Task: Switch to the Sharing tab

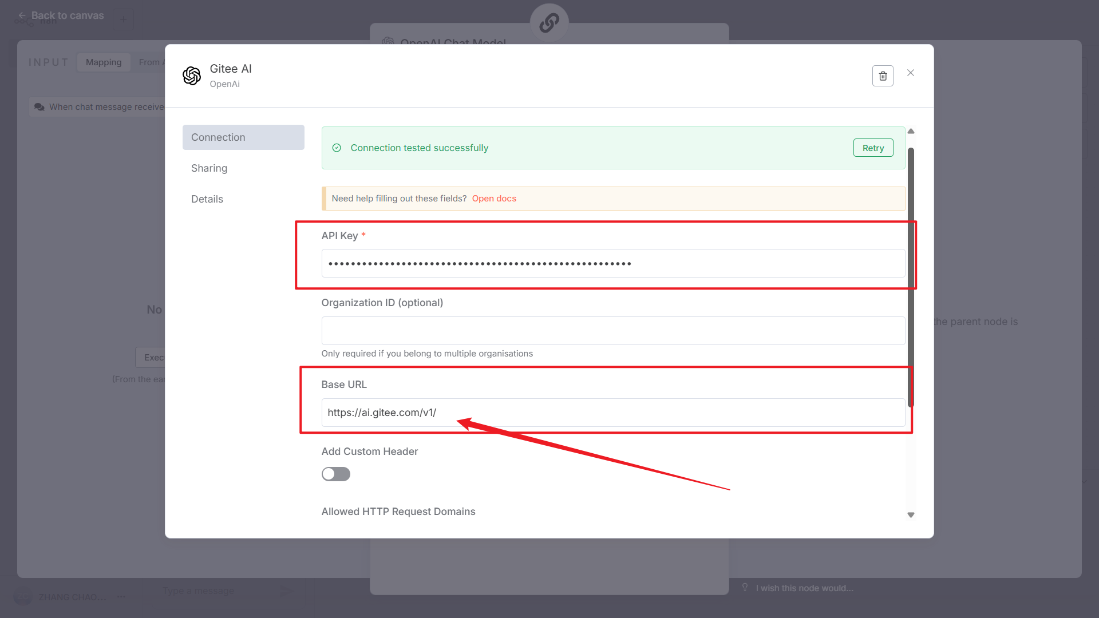Action: (x=209, y=168)
